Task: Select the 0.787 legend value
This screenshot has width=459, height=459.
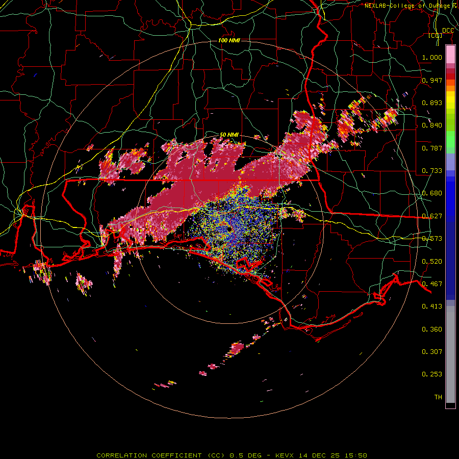Action: [x=432, y=148]
